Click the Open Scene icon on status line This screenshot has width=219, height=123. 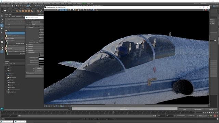14,6
